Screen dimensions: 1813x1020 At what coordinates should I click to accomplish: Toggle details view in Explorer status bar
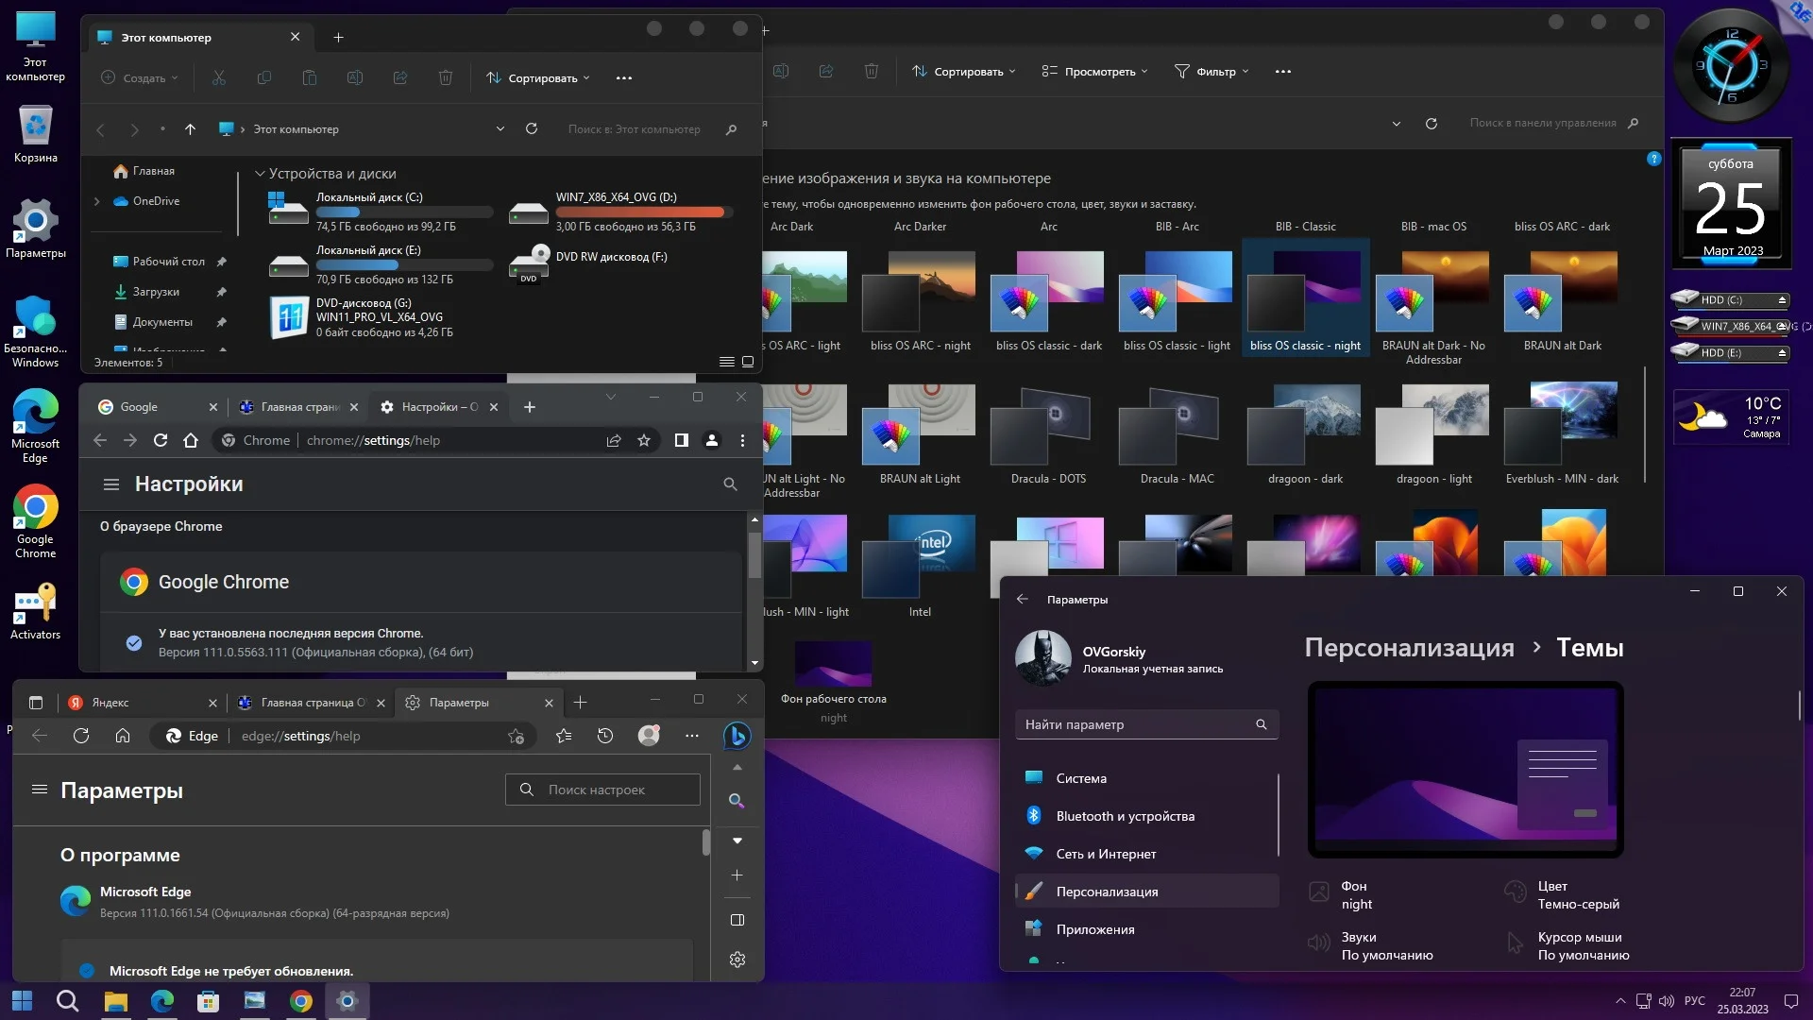[726, 362]
